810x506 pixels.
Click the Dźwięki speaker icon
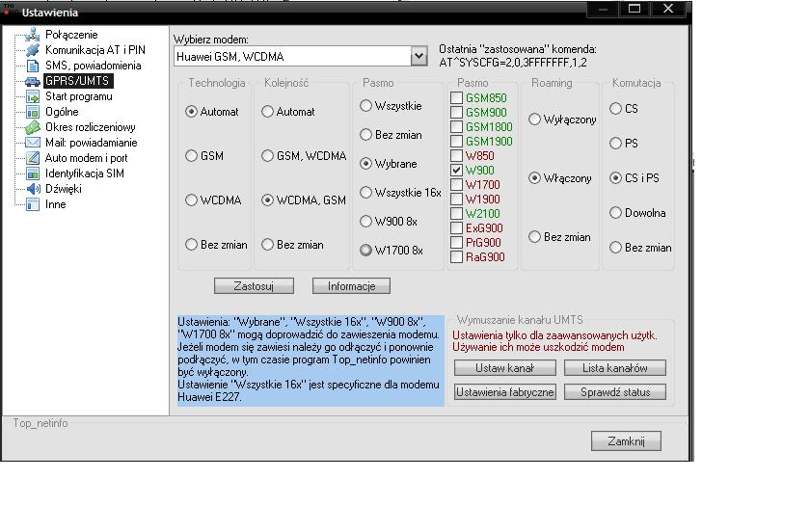click(x=33, y=189)
